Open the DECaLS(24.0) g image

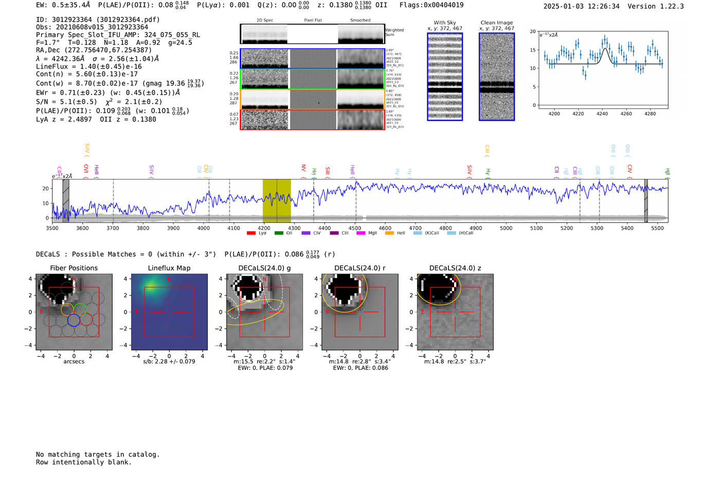click(264, 312)
